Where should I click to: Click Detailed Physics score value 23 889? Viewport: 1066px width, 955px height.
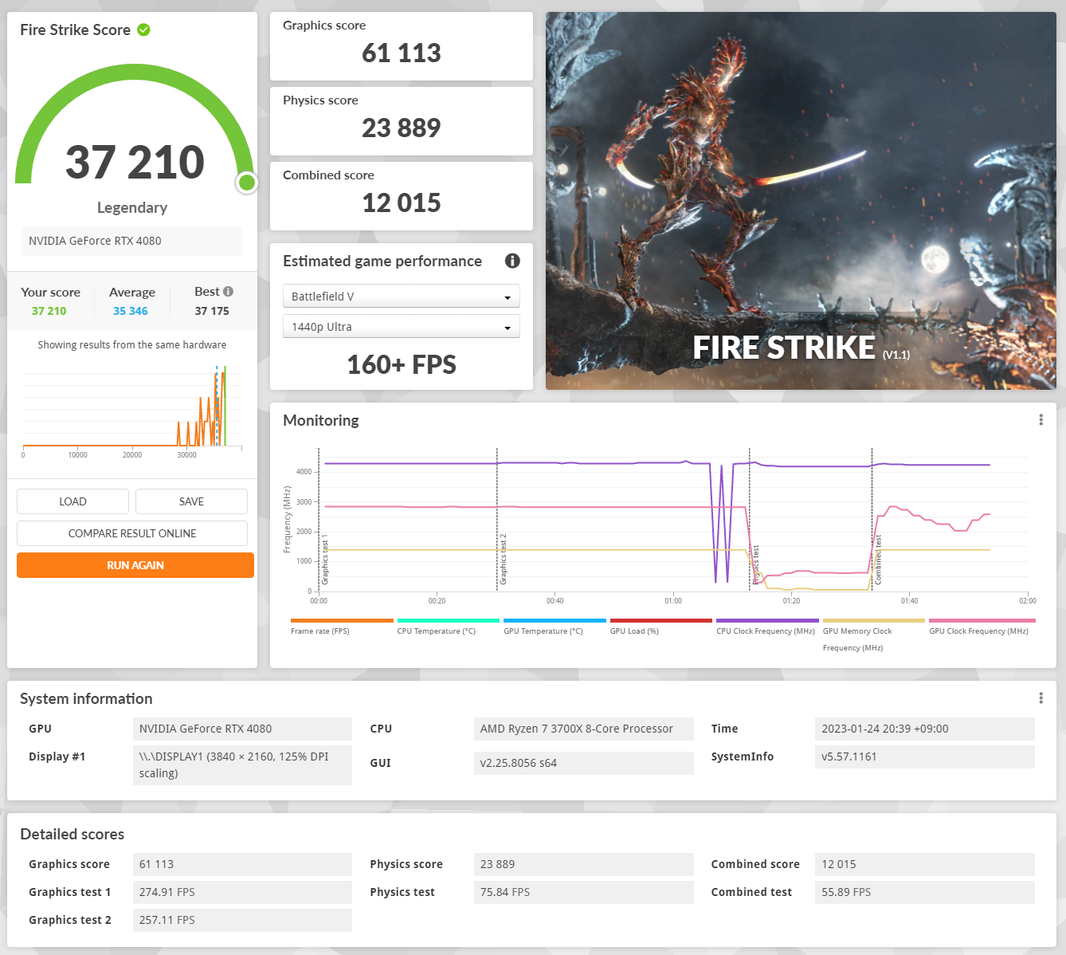584,864
